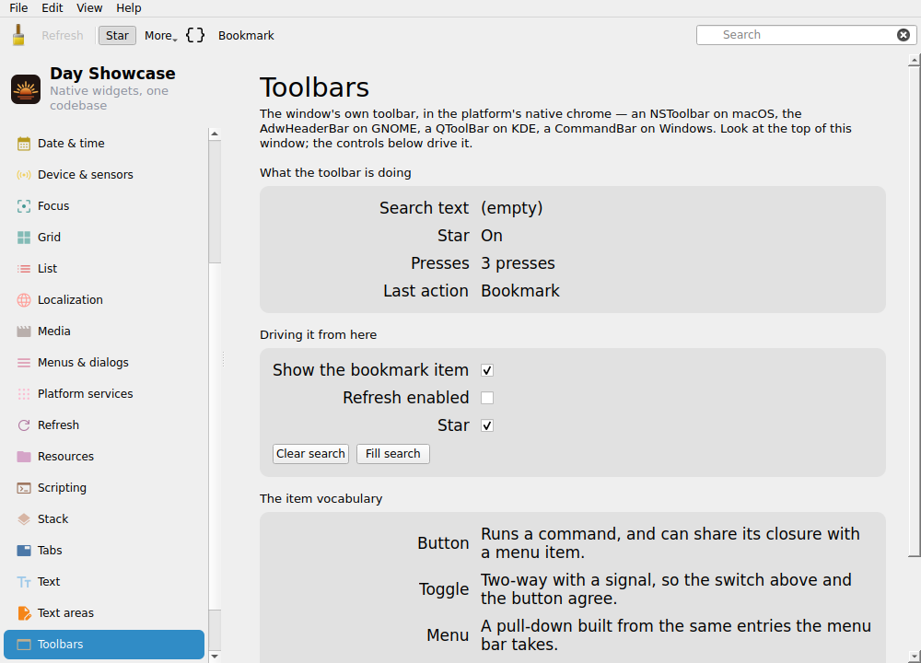This screenshot has width=921, height=663.
Task: Click the disabled Refresh toolbar button
Action: pyautogui.click(x=63, y=36)
